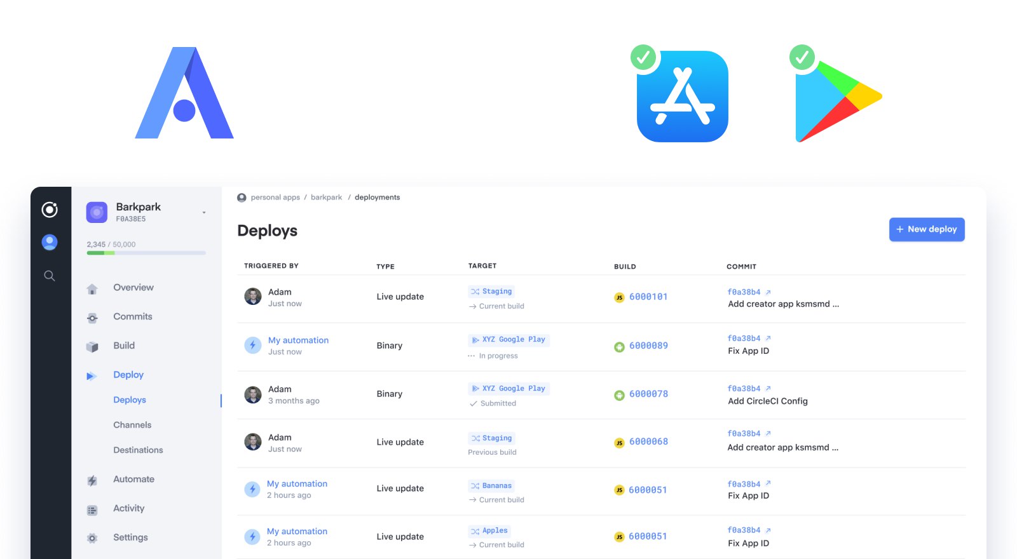1017x559 pixels.
Task: Open build 6000089 link
Action: (x=648, y=346)
